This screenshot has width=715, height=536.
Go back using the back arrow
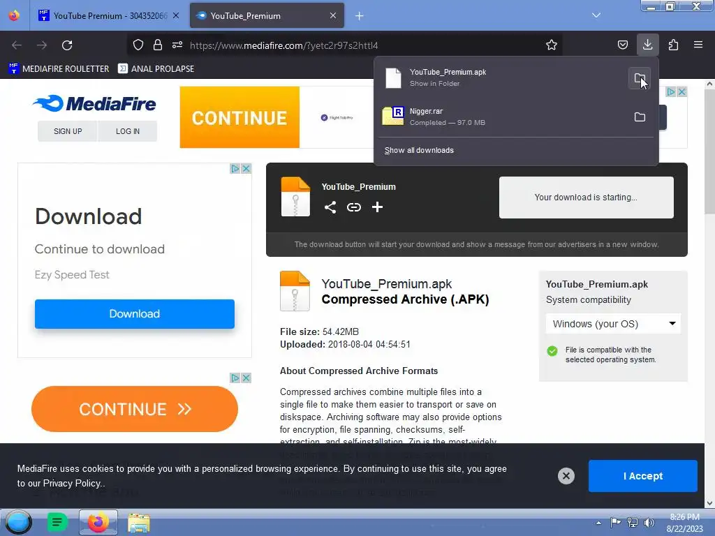[x=17, y=45]
